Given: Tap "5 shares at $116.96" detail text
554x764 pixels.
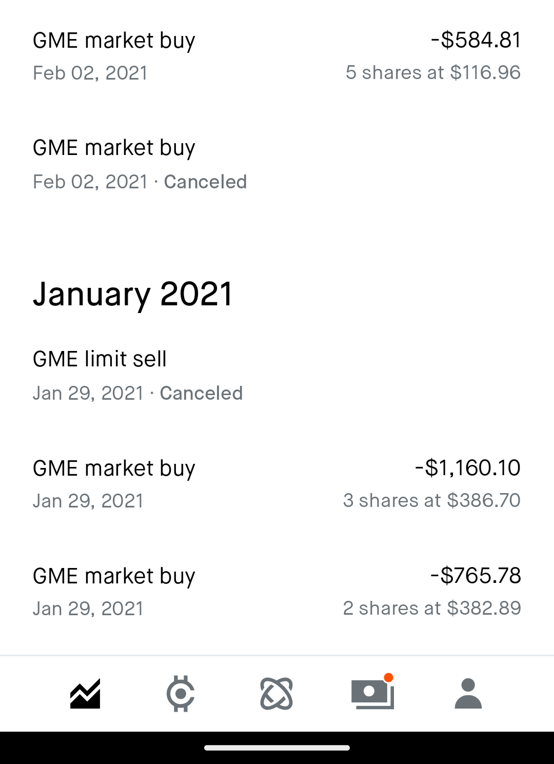Looking at the screenshot, I should pos(433,72).
